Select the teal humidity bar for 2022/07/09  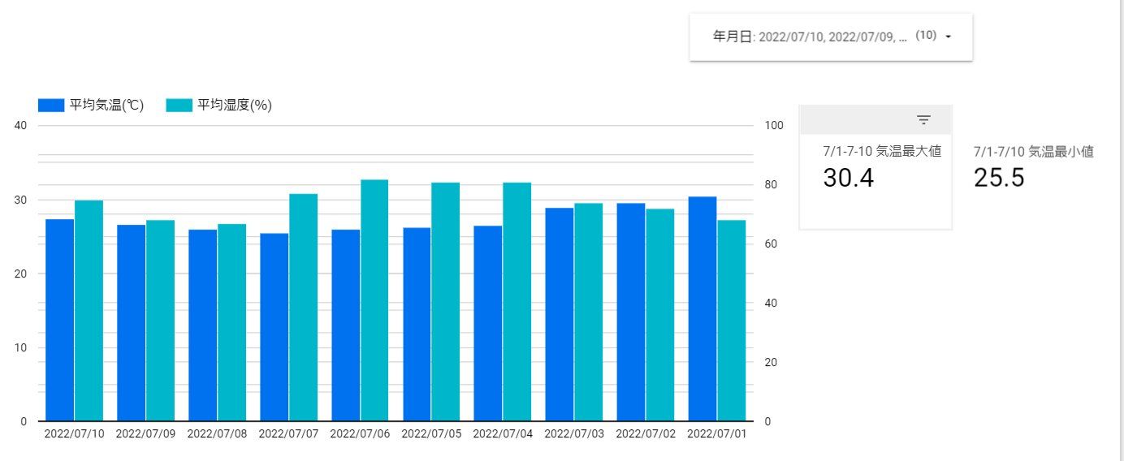(x=160, y=321)
